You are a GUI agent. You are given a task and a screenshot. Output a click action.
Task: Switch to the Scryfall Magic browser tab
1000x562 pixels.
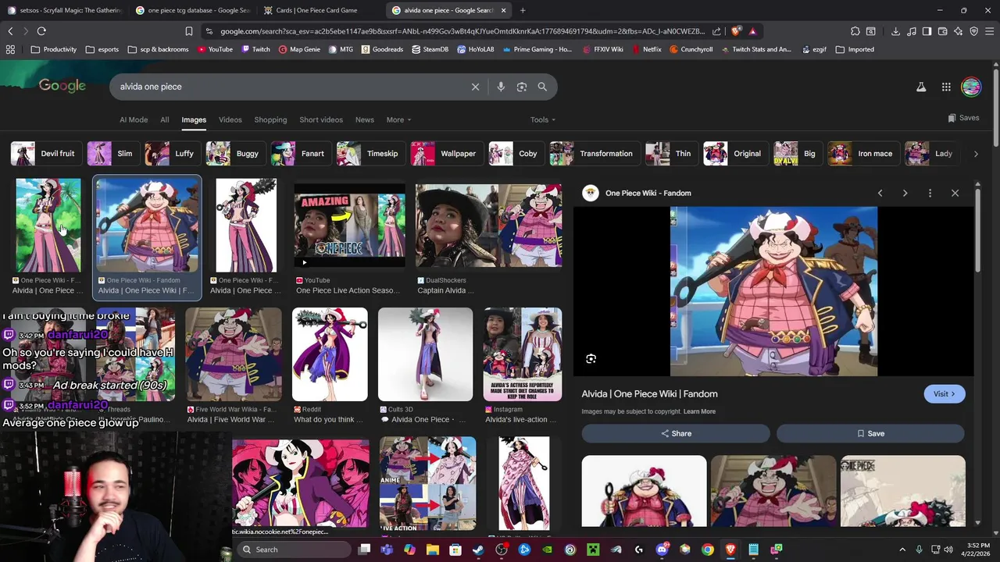tap(64, 10)
